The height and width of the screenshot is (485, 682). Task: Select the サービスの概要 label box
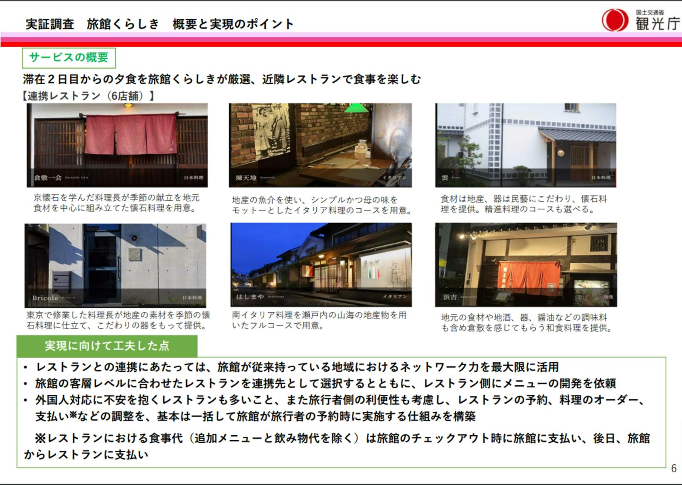69,57
